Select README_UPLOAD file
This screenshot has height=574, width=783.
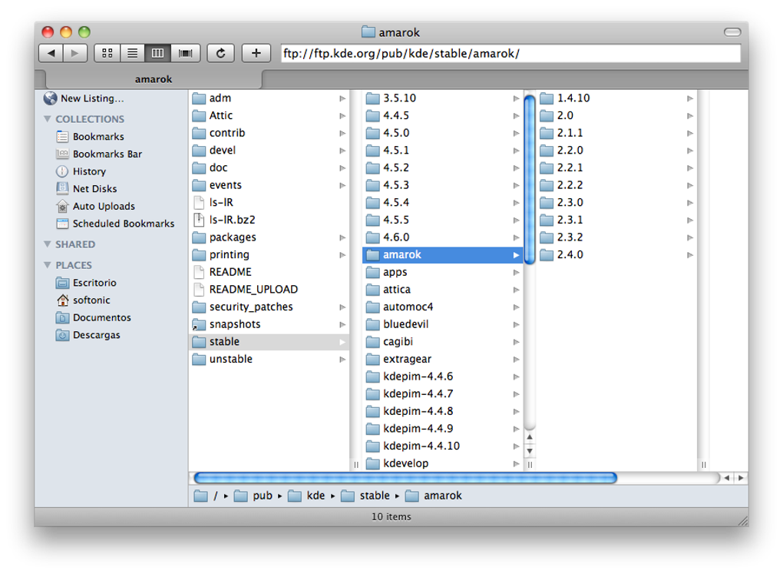[x=269, y=290]
